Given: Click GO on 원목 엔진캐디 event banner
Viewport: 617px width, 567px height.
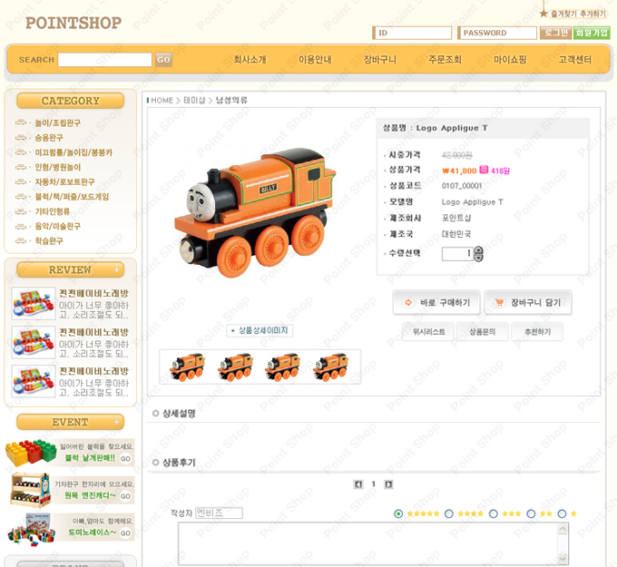Looking at the screenshot, I should coord(125,496).
